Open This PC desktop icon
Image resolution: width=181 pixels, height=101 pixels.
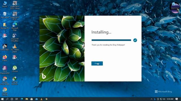click(5, 4)
